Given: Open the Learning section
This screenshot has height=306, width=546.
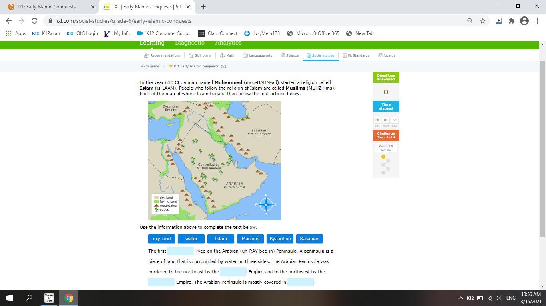Looking at the screenshot, I should point(152,43).
